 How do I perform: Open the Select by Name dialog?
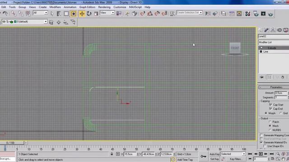tap(59, 13)
